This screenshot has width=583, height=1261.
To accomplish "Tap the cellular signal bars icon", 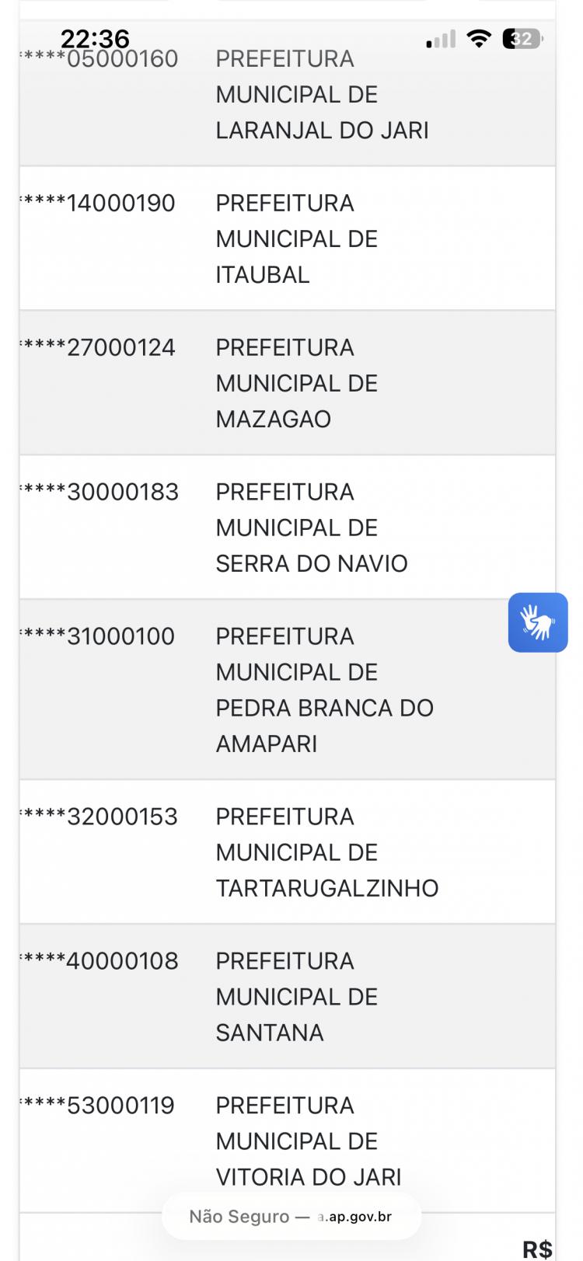I will pos(441,40).
